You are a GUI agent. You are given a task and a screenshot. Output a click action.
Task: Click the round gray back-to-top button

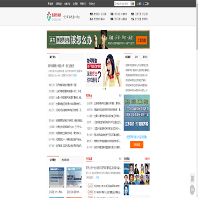click(192, 190)
